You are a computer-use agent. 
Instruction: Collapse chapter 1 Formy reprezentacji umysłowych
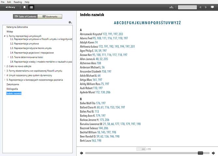click(5, 36)
